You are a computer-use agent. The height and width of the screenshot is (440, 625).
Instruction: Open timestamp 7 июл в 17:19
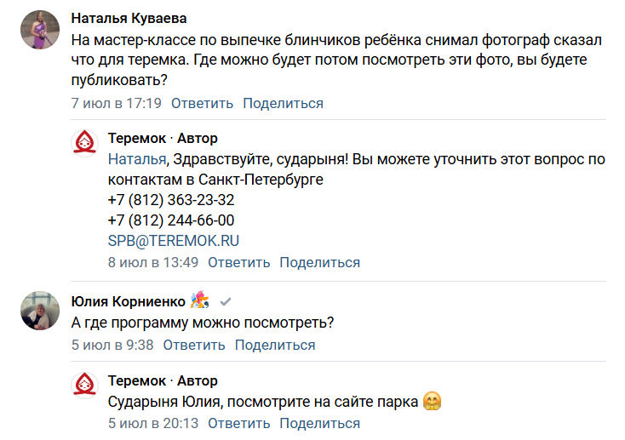point(116,103)
